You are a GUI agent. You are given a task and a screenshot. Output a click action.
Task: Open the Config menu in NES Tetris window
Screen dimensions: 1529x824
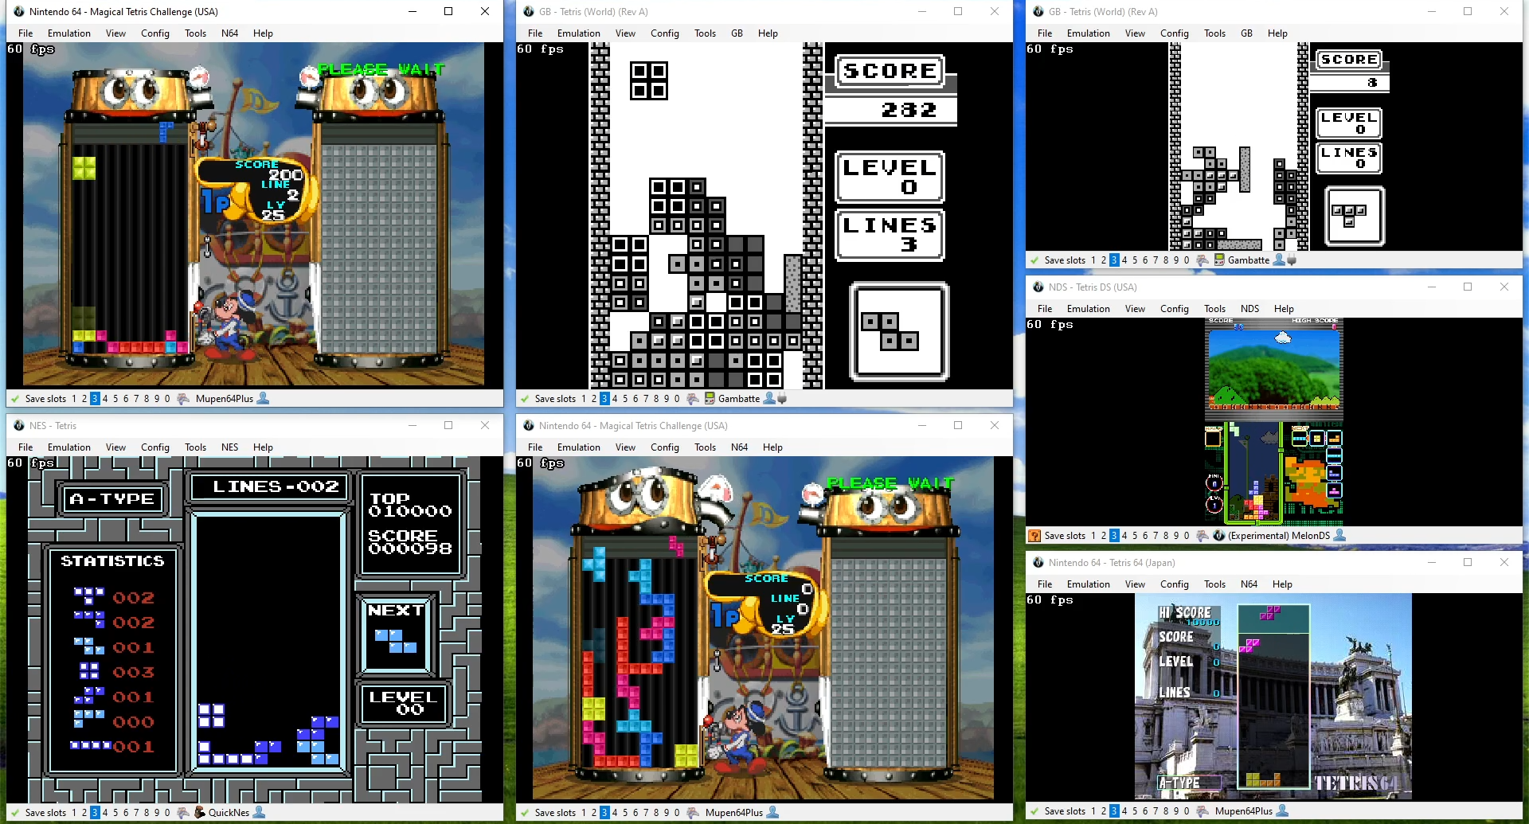[x=155, y=447]
